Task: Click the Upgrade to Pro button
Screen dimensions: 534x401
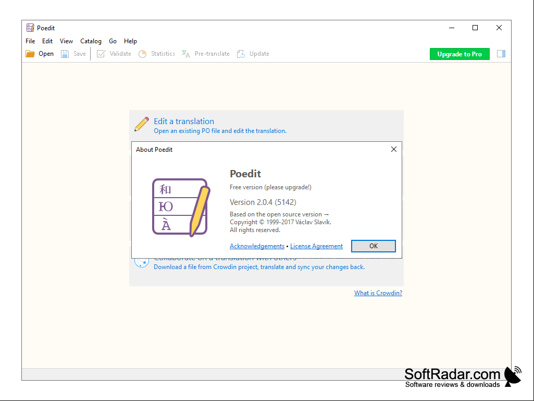Action: [460, 54]
